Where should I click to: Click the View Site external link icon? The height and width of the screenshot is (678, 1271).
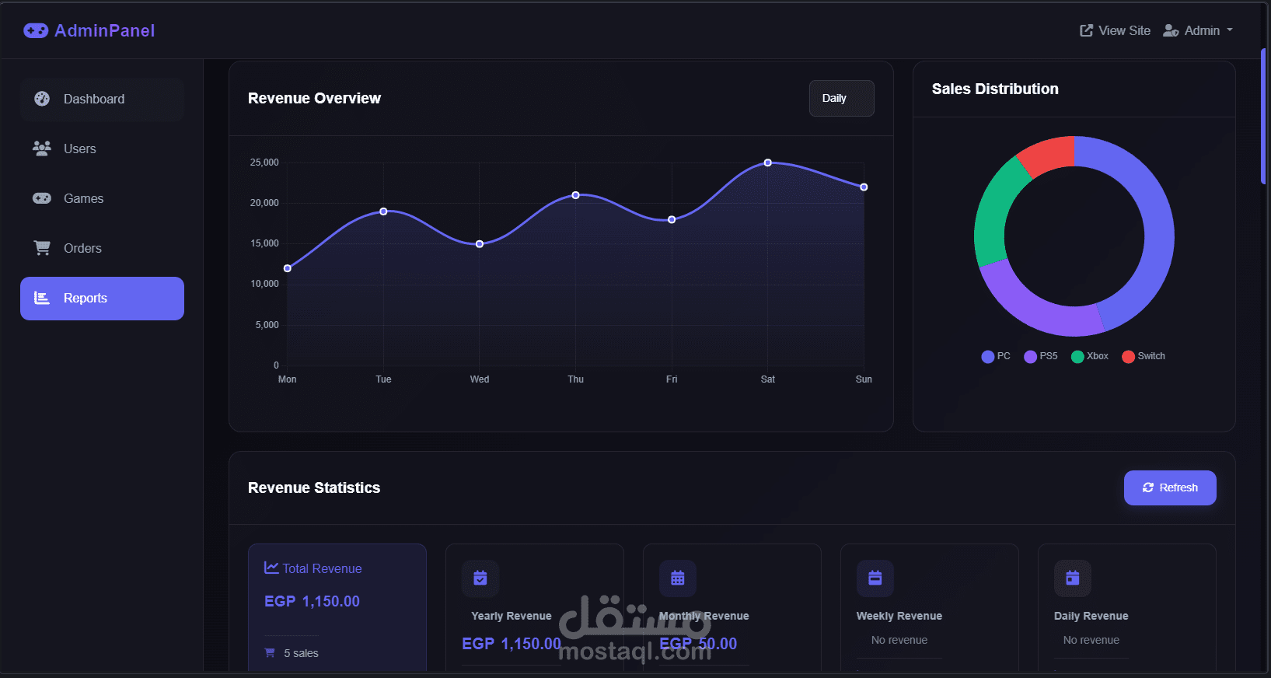(x=1086, y=30)
